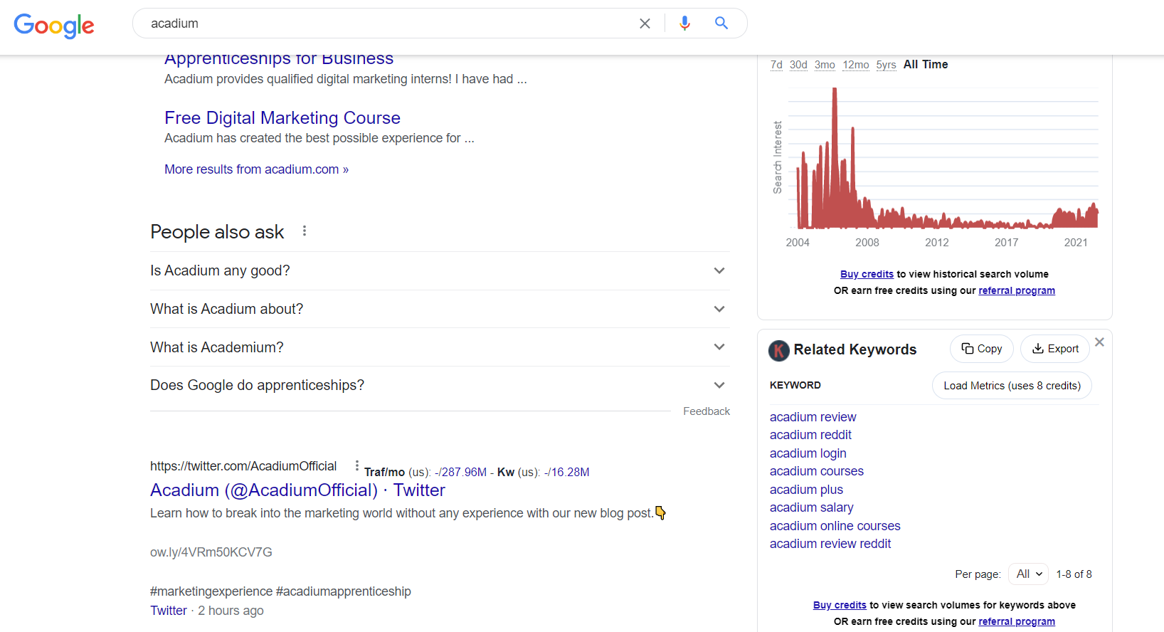Search the keyword 'acadium review'

(813, 417)
